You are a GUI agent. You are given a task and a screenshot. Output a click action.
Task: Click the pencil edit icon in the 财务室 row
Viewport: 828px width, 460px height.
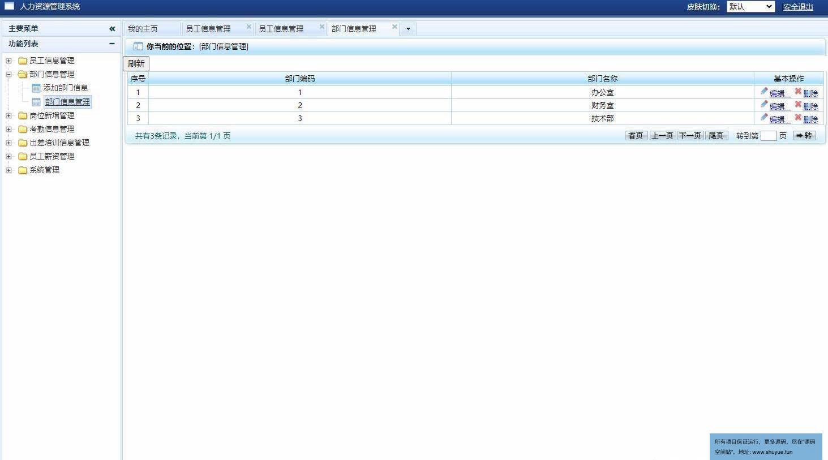click(764, 104)
